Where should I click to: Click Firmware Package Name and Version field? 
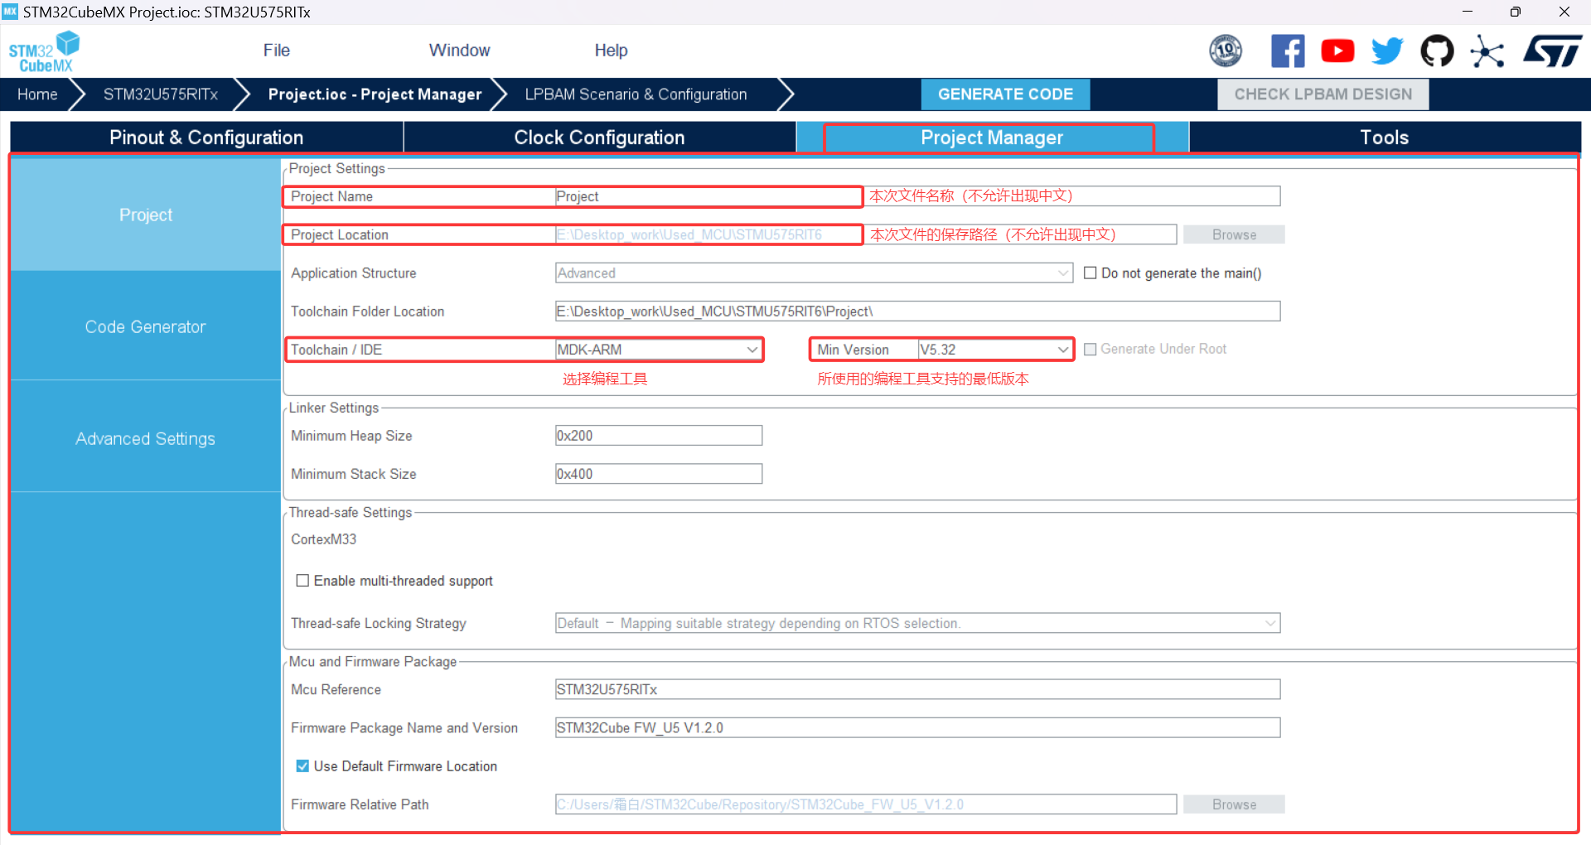click(918, 727)
